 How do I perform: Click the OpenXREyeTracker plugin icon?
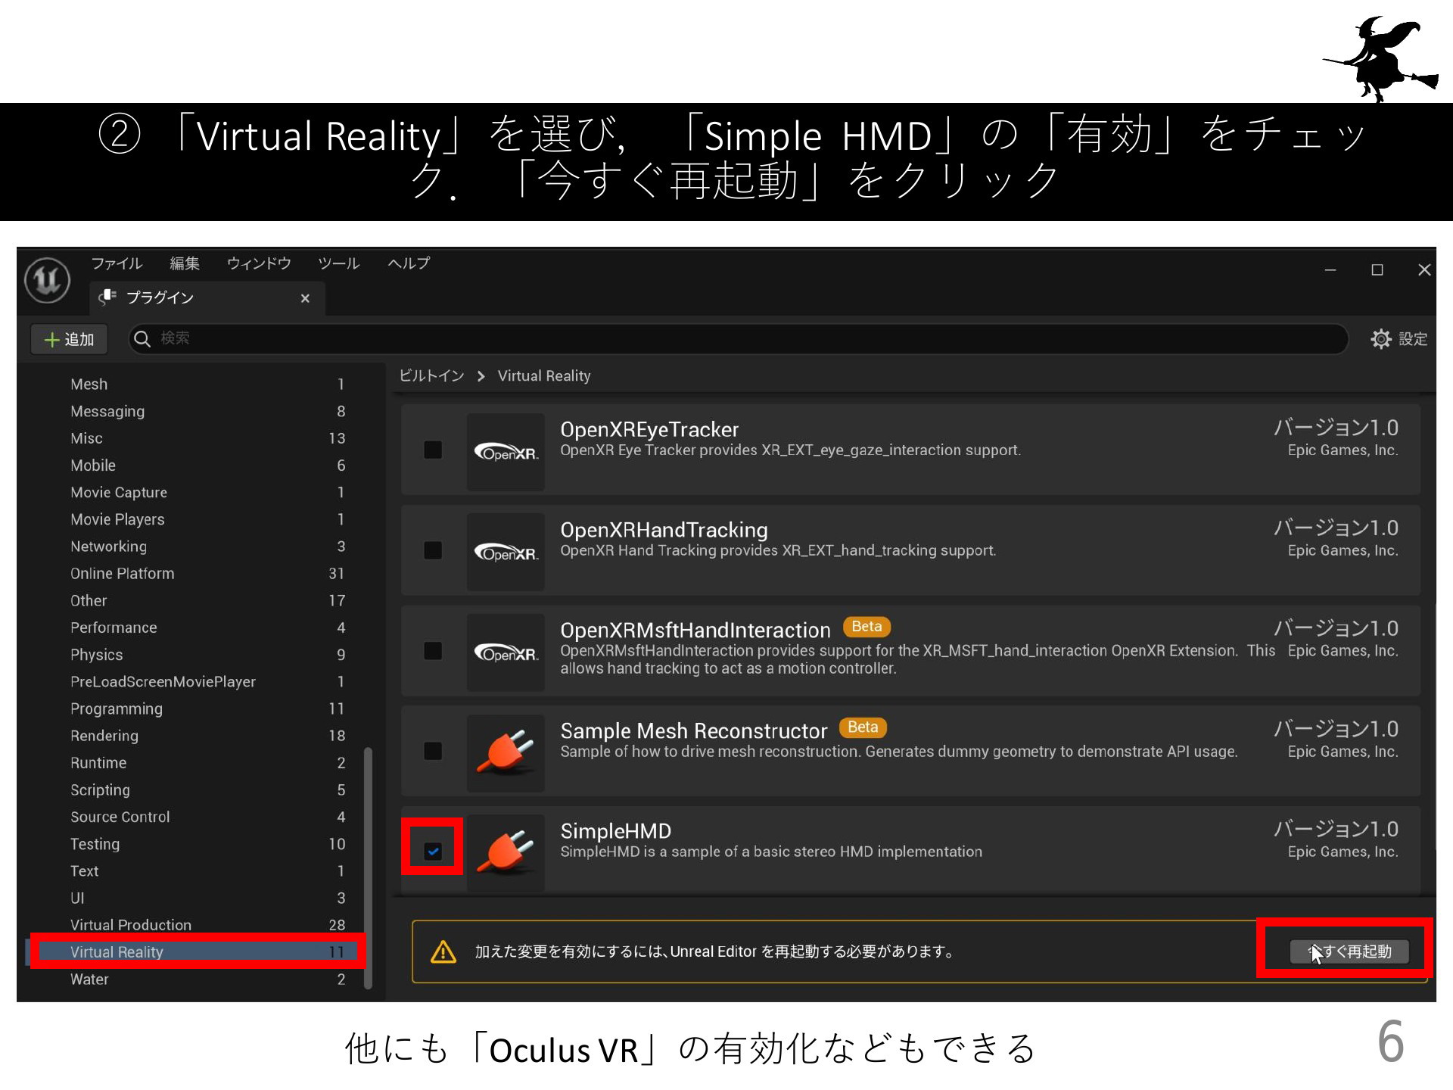506,452
